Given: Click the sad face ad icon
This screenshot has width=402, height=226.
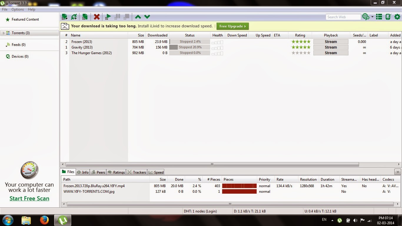Looking at the screenshot, I should click(x=65, y=26).
